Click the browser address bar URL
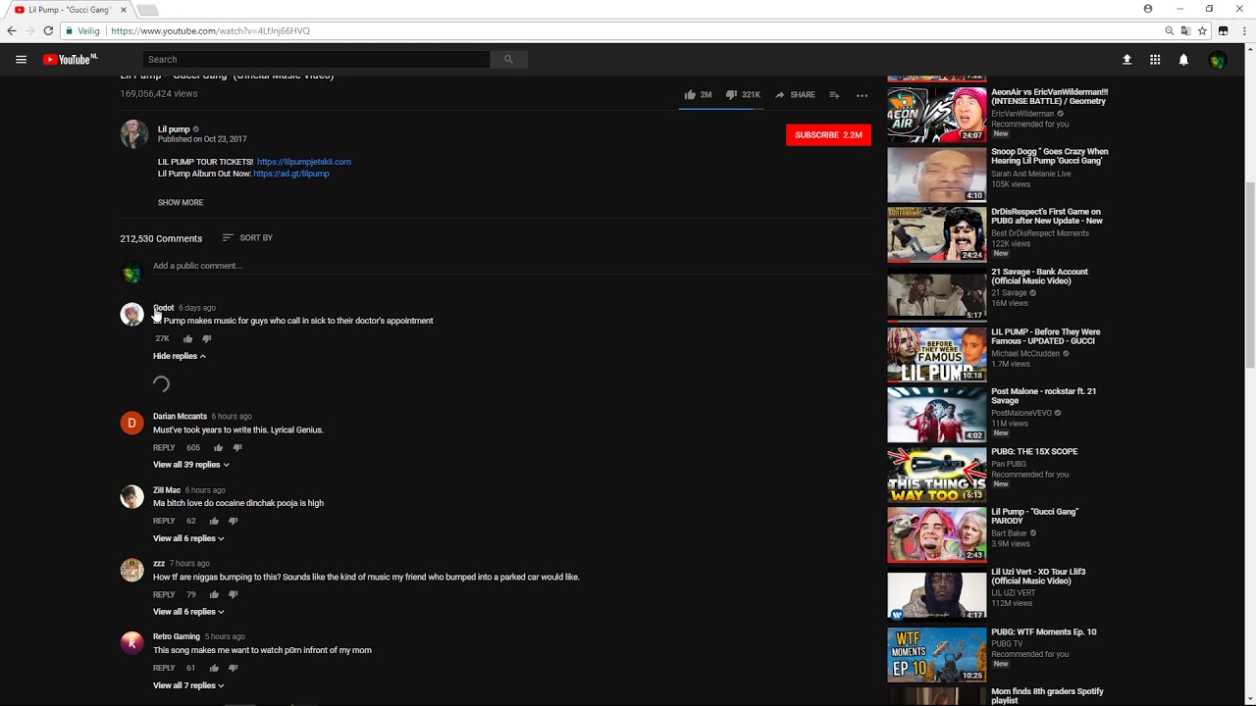1256x706 pixels. point(210,30)
